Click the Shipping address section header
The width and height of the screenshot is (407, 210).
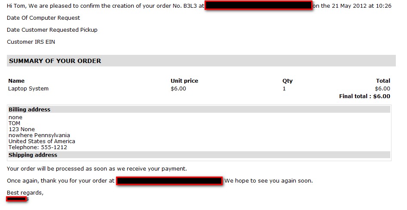[33, 155]
